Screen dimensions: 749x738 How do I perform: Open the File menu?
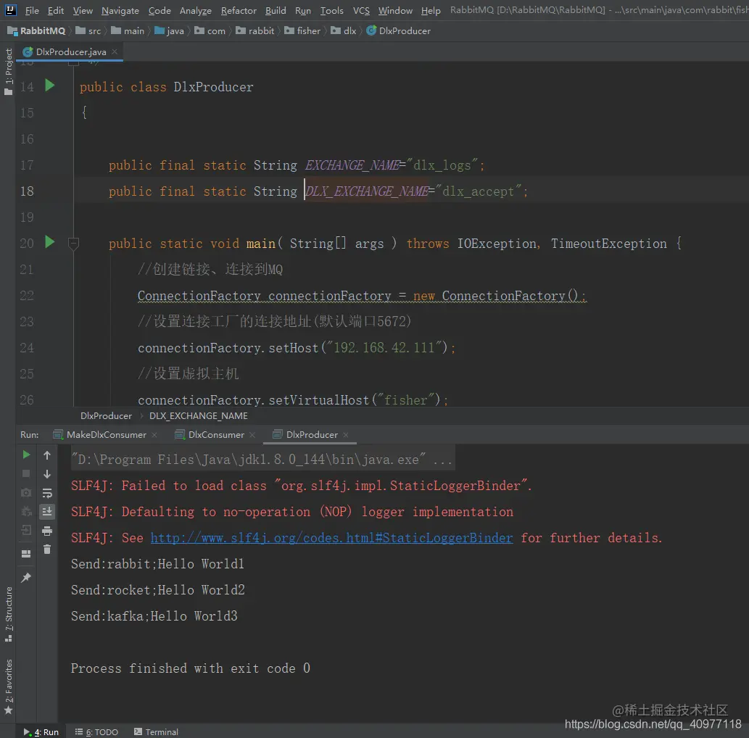point(32,10)
